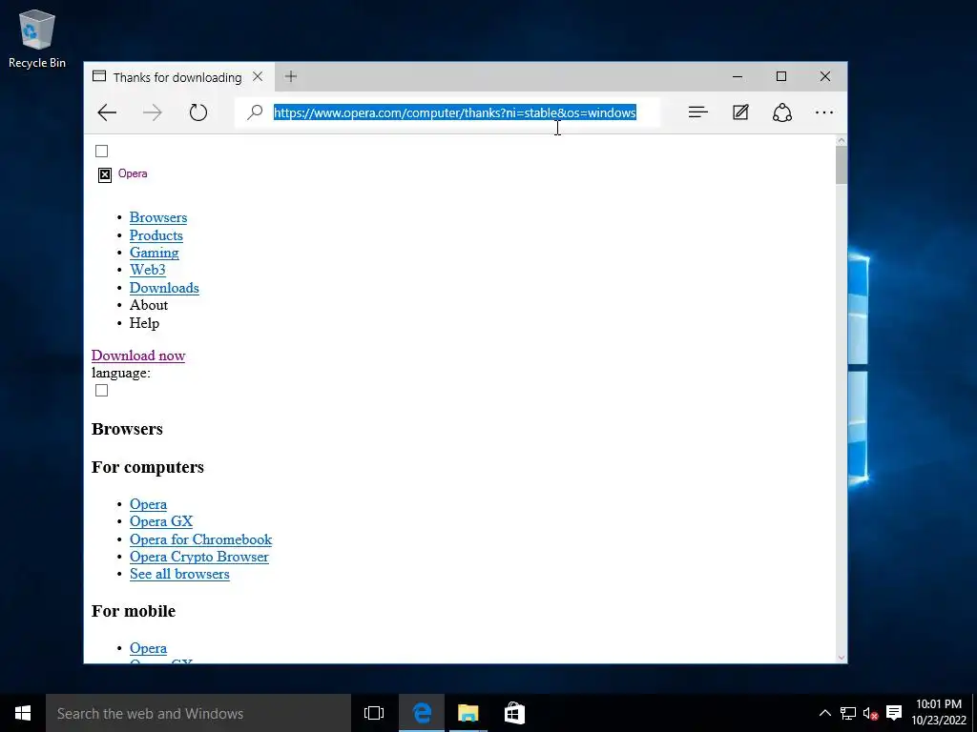The height and width of the screenshot is (732, 977).
Task: Click the Opera link under For computers
Action: pyautogui.click(x=148, y=504)
